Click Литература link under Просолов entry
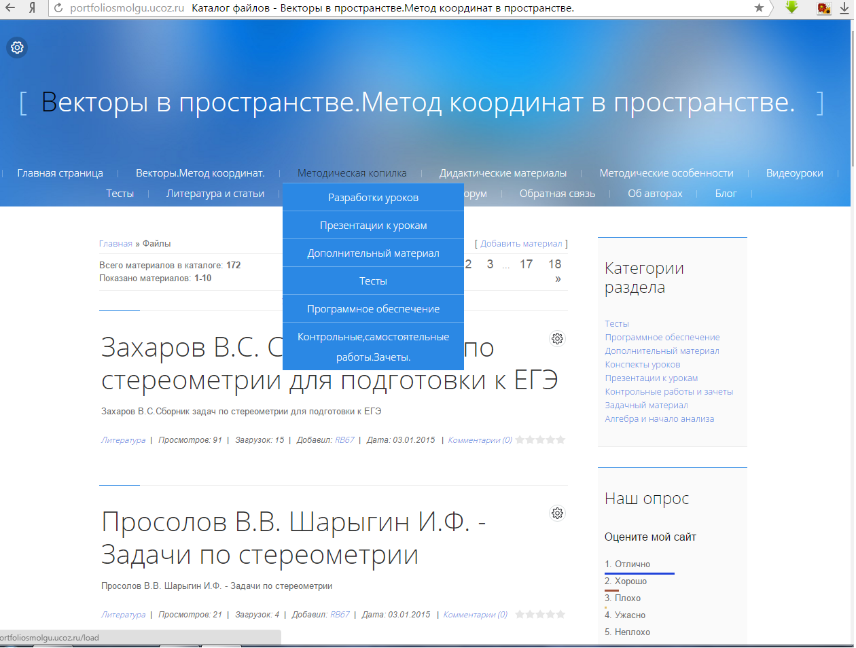 coord(123,615)
